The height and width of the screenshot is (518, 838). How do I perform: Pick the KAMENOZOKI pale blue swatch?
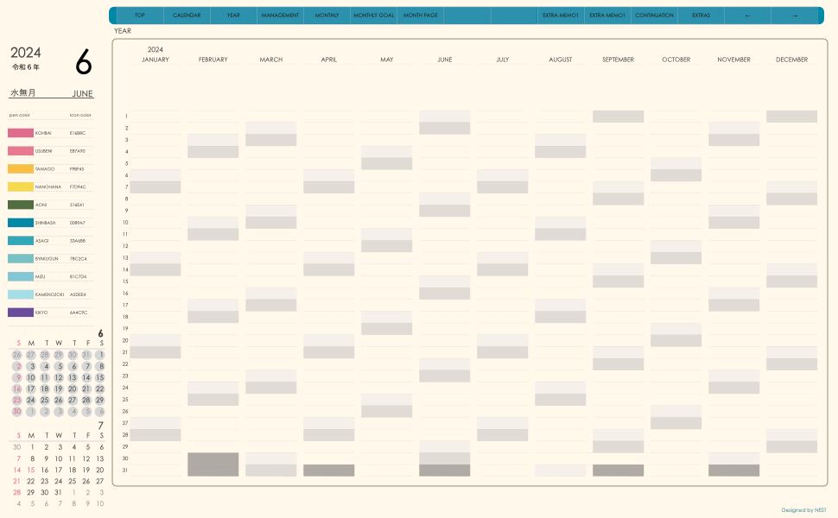pos(21,294)
